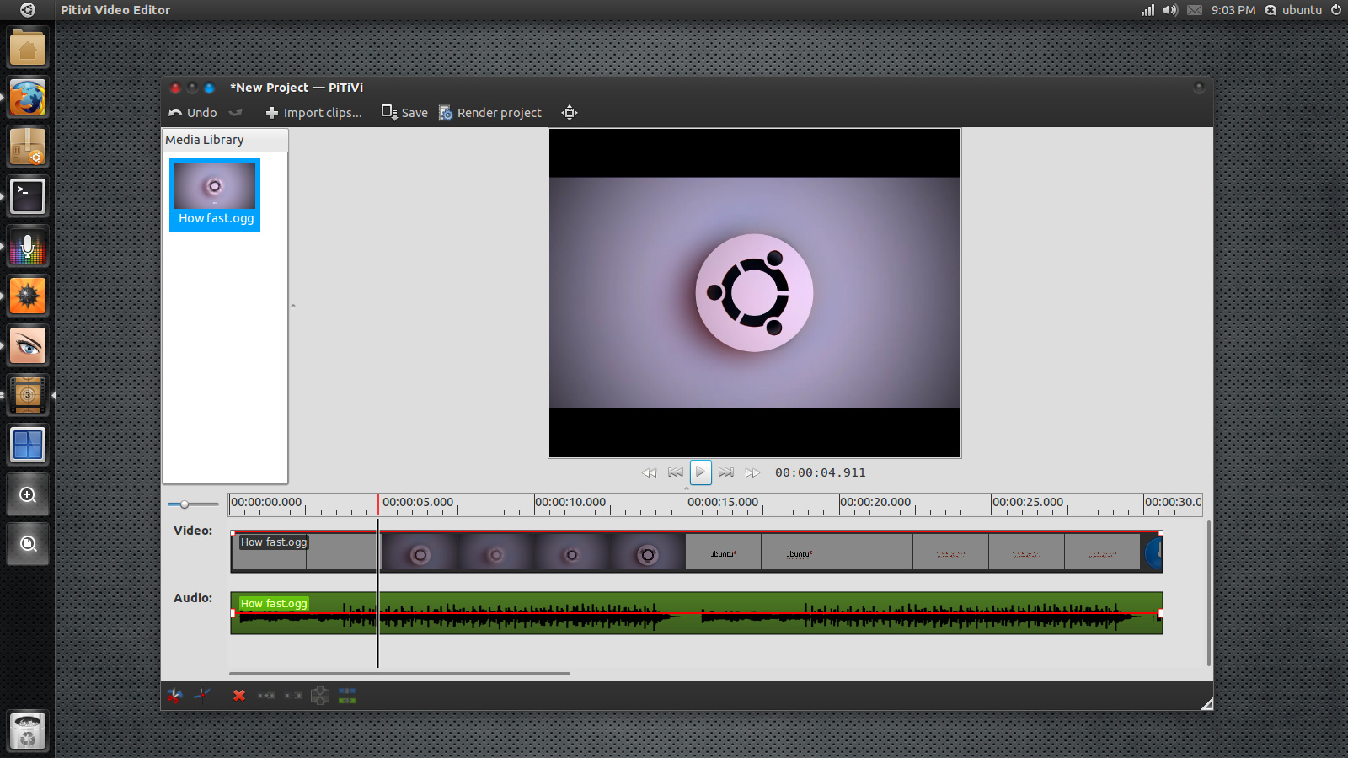Open the Home Folder from the launcher
This screenshot has height=758, width=1348.
(x=28, y=48)
